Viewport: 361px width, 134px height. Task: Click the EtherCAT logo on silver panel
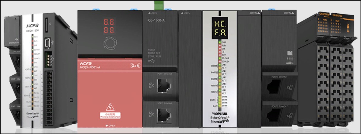coord(220,122)
